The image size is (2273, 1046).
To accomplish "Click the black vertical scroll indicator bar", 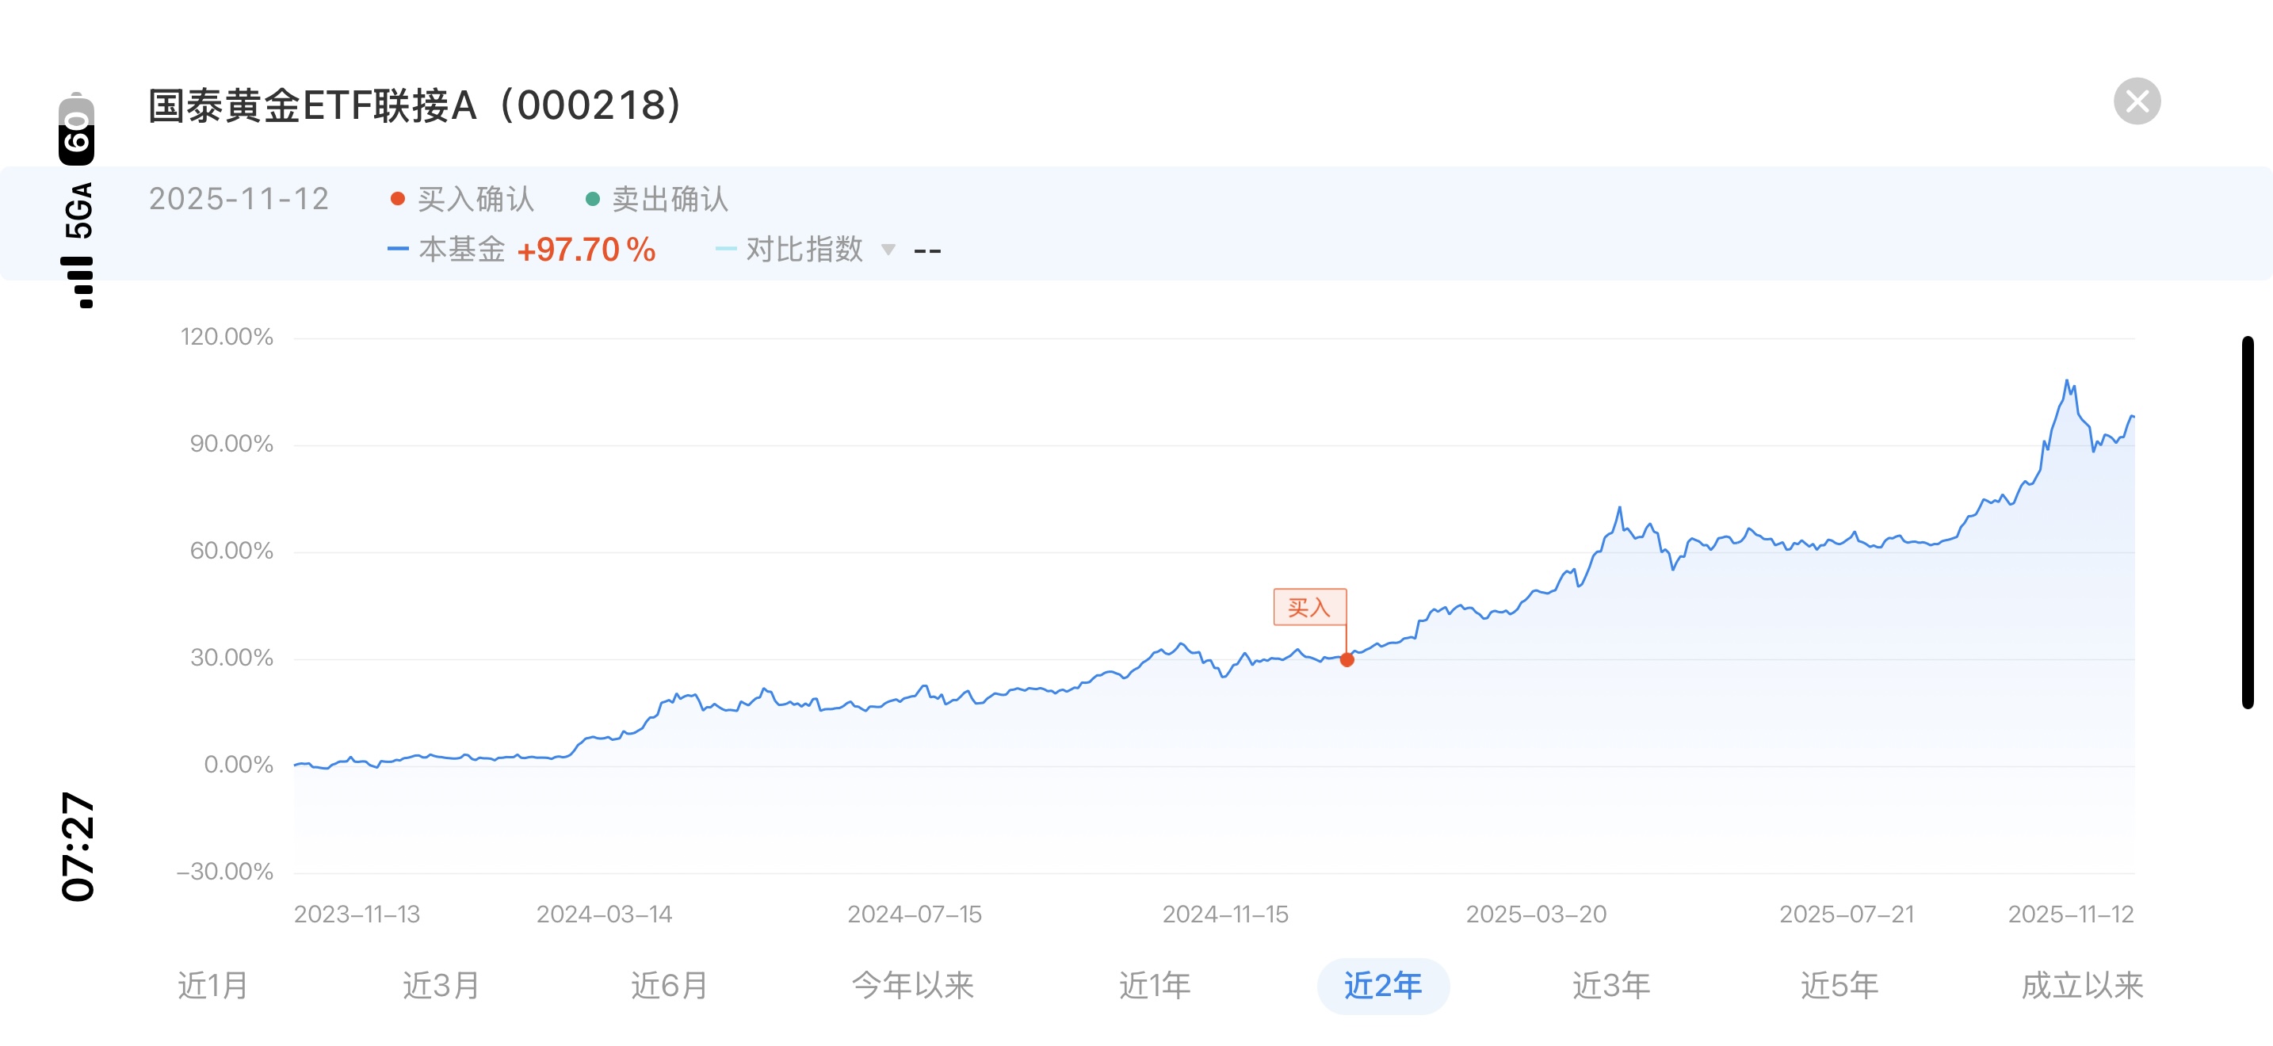I will (2248, 521).
